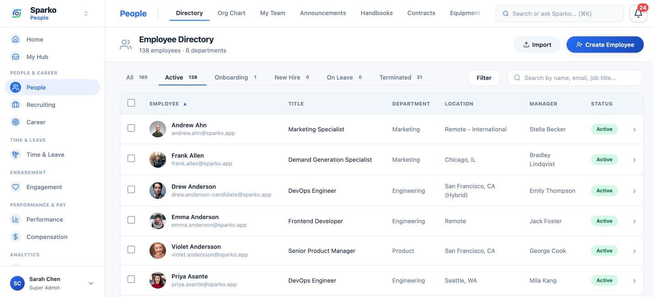
Task: Open the Home sidebar icon
Action: tap(16, 39)
